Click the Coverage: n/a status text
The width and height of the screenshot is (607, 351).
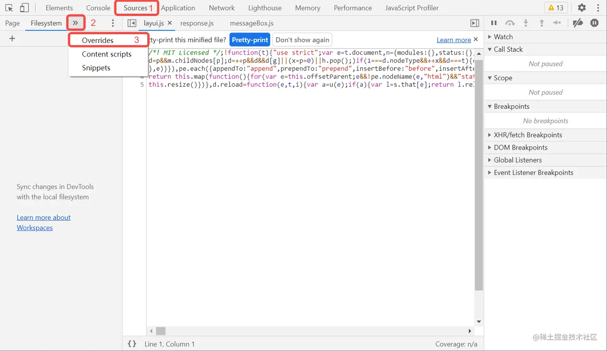pyautogui.click(x=456, y=344)
